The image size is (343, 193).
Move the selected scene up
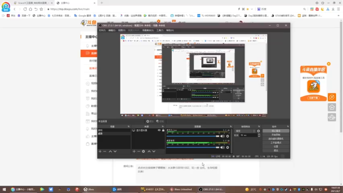click(x=110, y=151)
